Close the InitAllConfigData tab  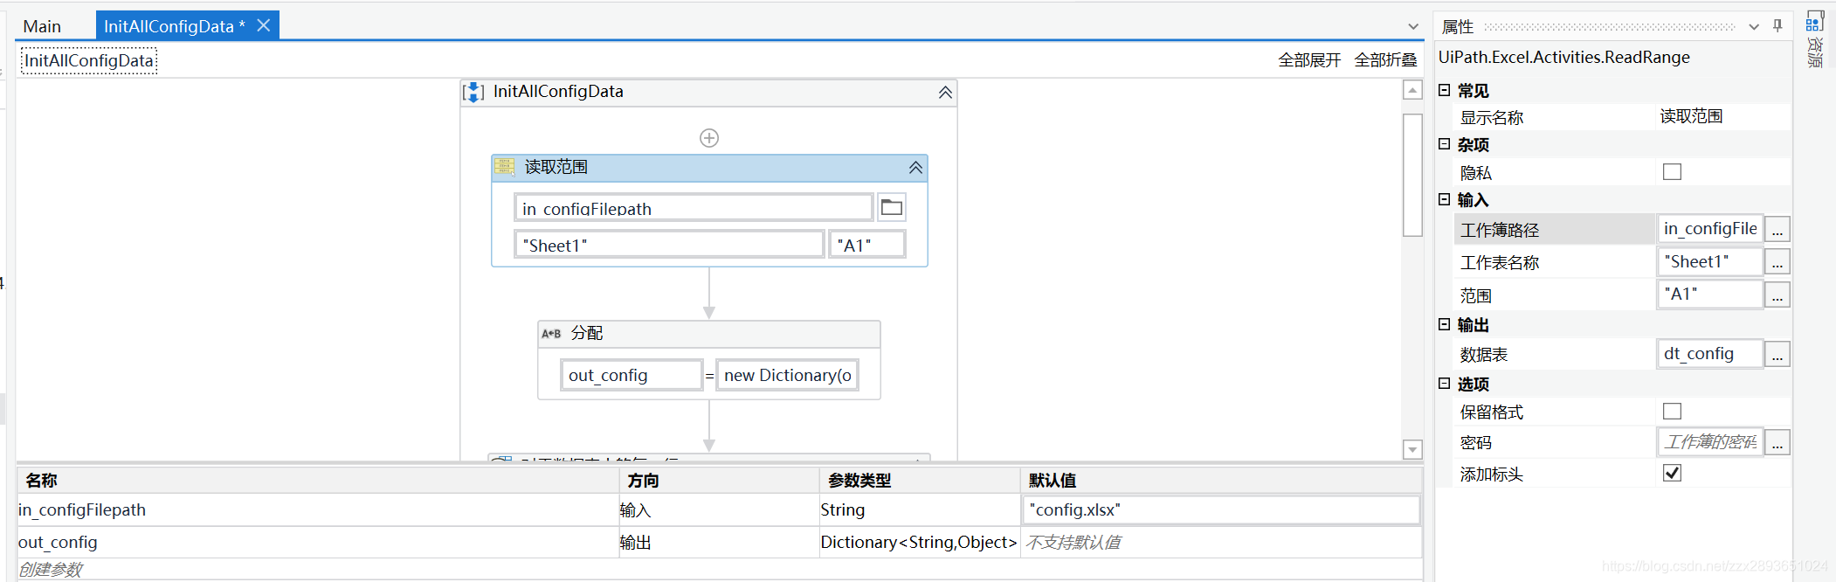(264, 25)
